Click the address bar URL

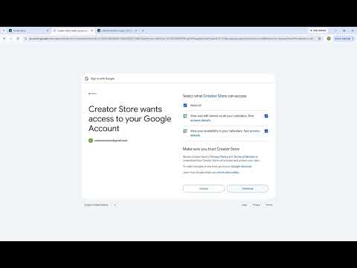[x=171, y=39]
